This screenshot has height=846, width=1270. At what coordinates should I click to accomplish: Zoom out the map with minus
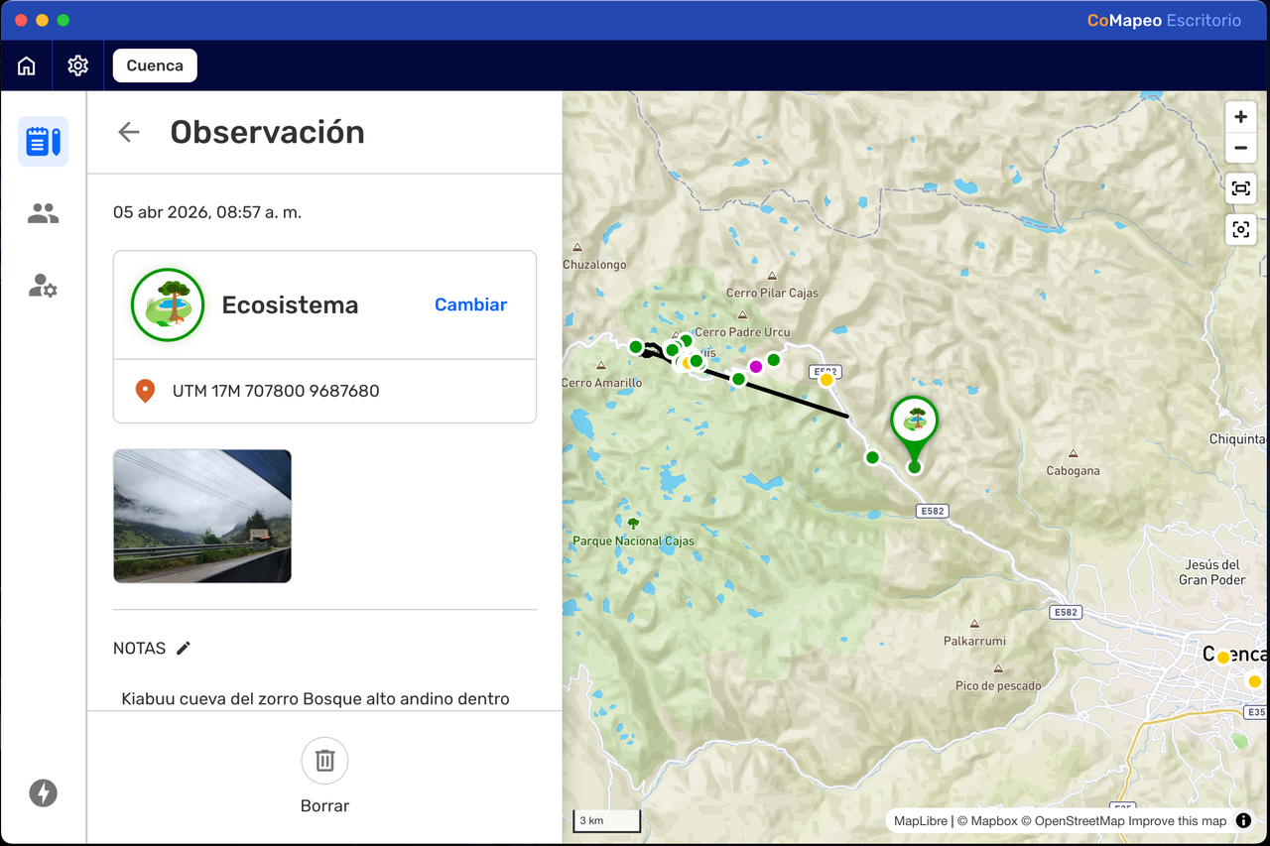click(x=1240, y=149)
